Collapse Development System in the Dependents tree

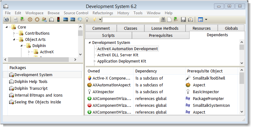click(x=90, y=43)
